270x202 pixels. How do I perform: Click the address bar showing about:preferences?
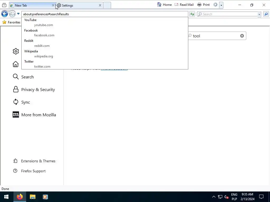pyautogui.click(x=105, y=14)
